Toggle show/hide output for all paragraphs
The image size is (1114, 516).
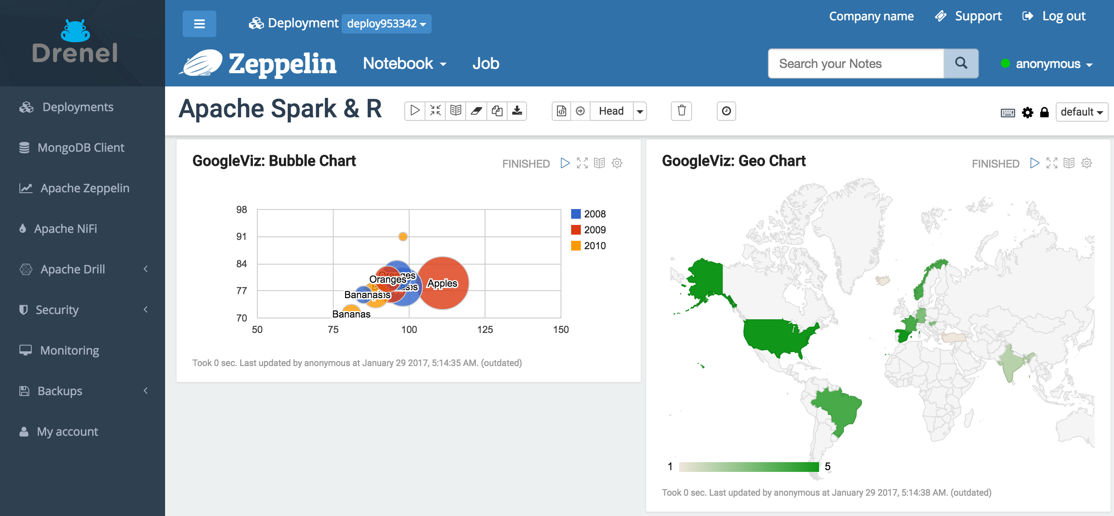(x=455, y=111)
